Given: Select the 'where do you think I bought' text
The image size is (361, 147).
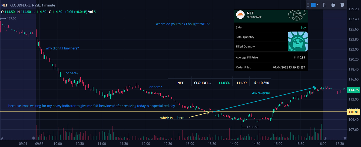Looking at the screenshot, I should 183,24.
